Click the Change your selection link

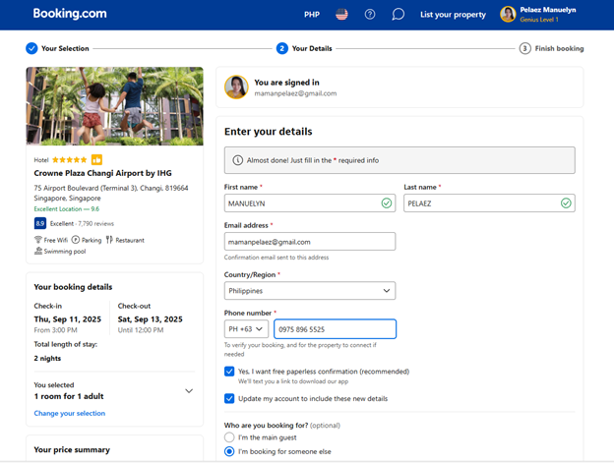[70, 413]
